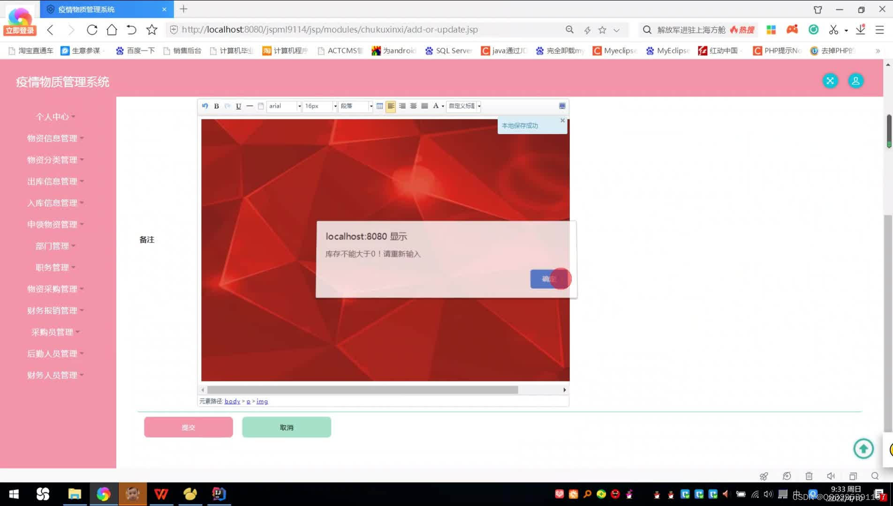Expand the 财务人员管理 sidebar item
The height and width of the screenshot is (506, 893).
55,375
